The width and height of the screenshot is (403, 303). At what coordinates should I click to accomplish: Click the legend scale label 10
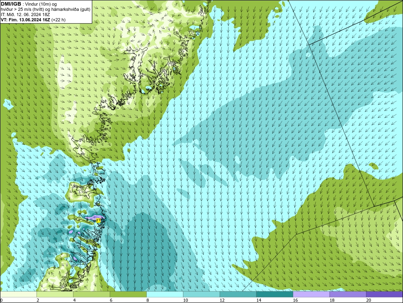coord(185,300)
